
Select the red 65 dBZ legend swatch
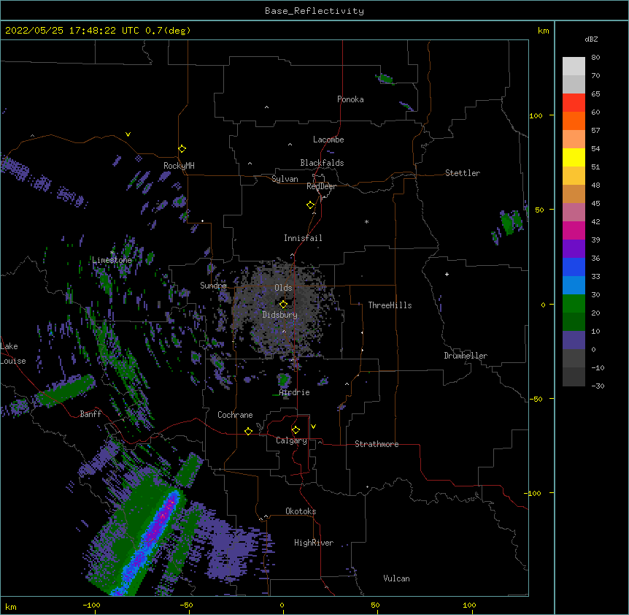[x=574, y=103]
